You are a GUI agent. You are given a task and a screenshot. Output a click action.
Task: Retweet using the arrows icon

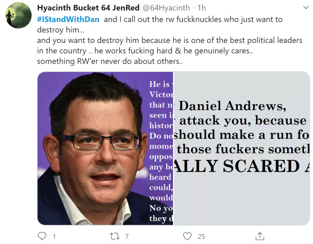(115, 236)
